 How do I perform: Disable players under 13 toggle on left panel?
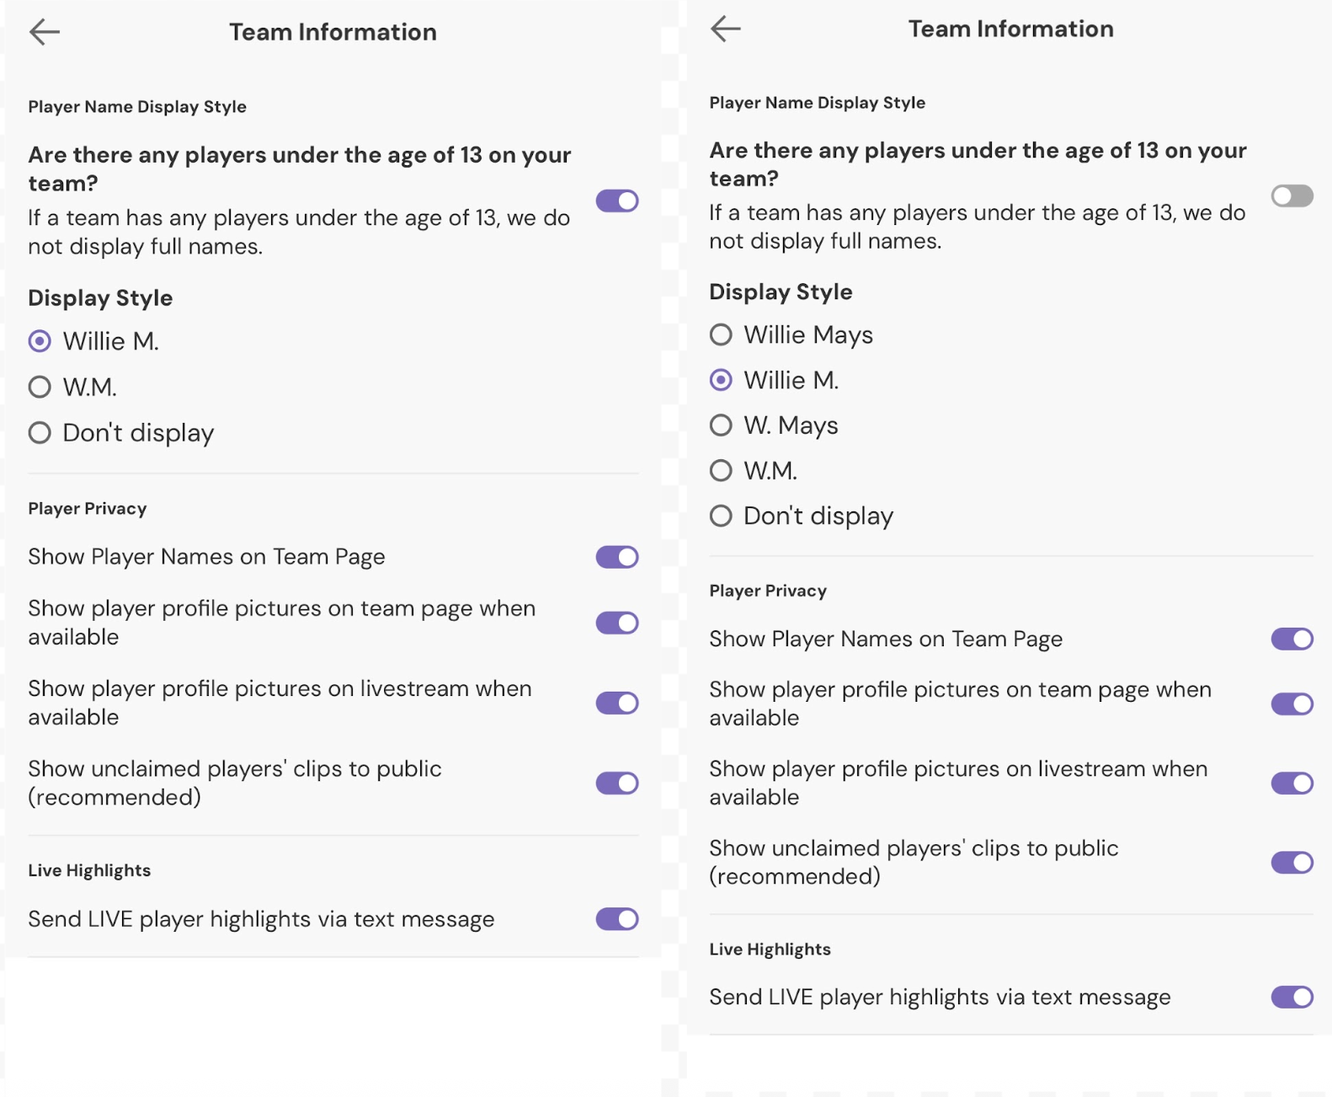(617, 201)
